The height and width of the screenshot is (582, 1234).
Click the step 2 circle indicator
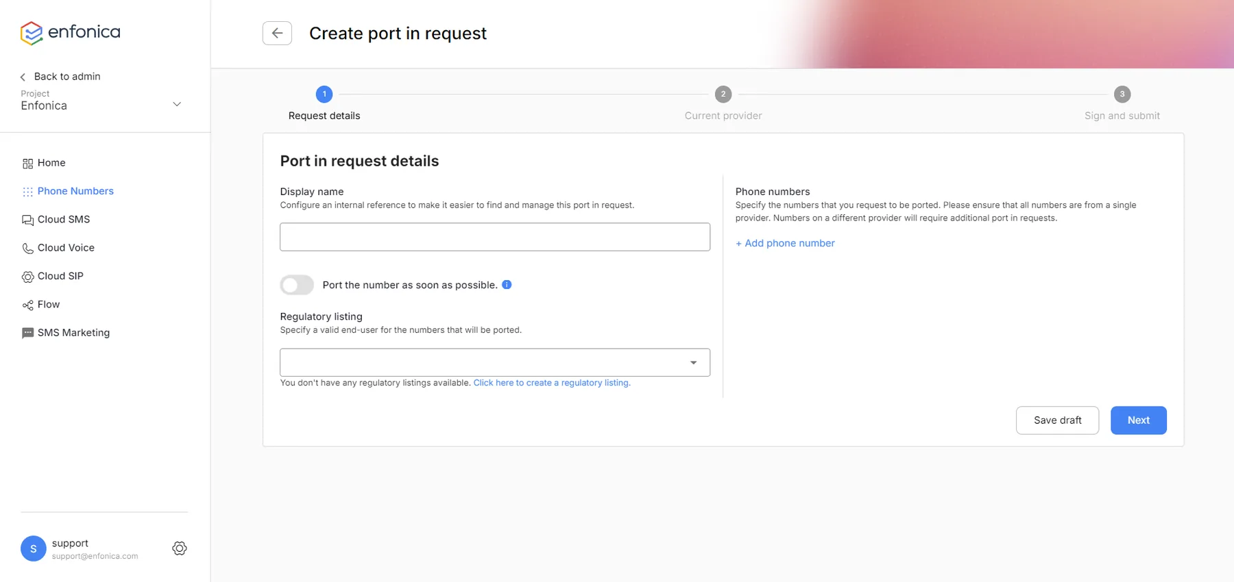pos(723,94)
